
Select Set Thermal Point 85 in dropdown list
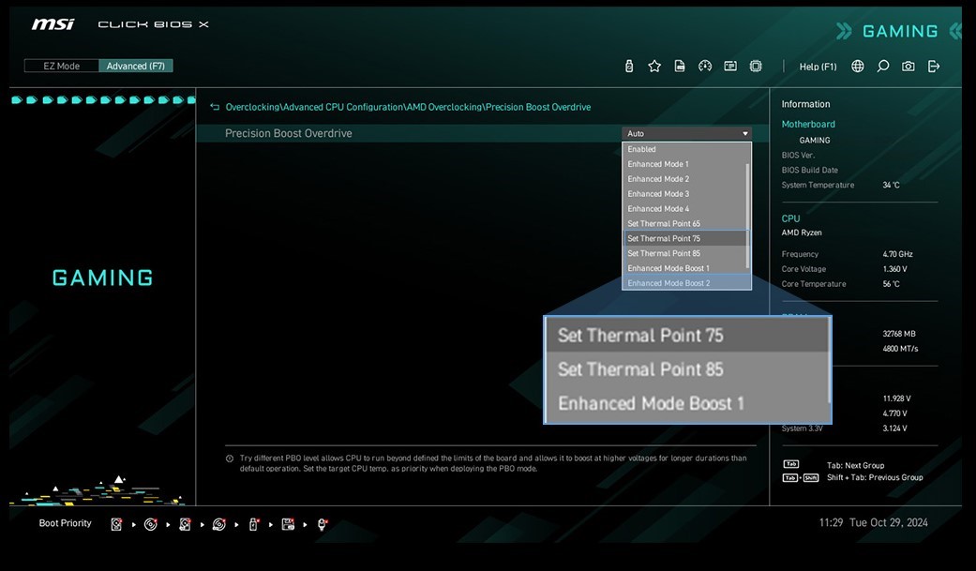pyautogui.click(x=684, y=253)
